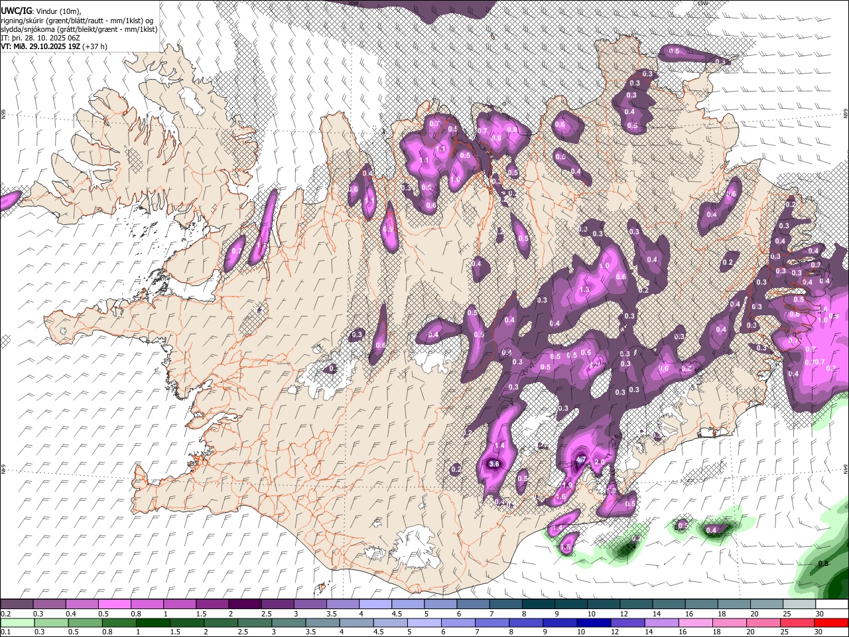Click the pale green 0.1 swatch in lower legend row
This screenshot has width=849, height=637.
[x=17, y=622]
